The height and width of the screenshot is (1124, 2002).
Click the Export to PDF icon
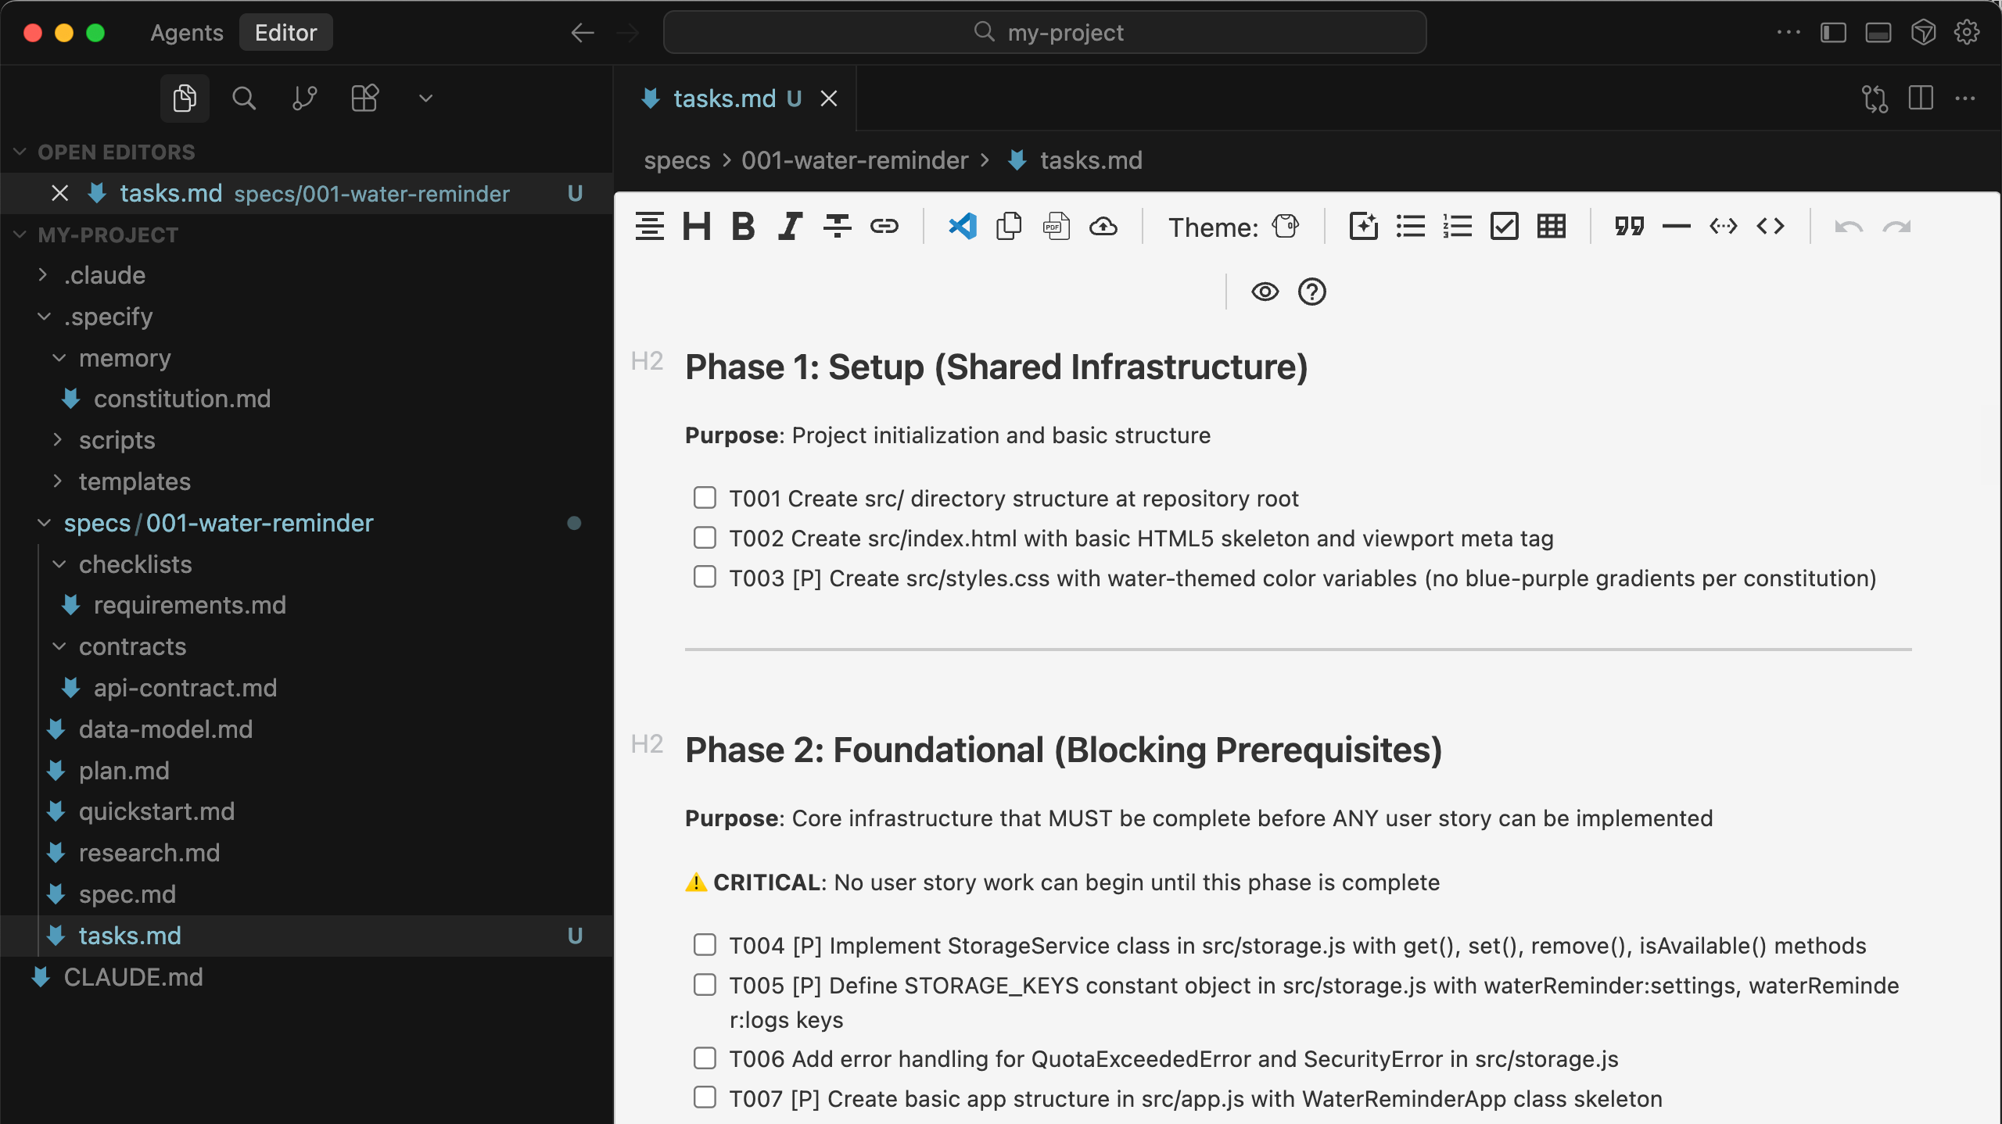pyautogui.click(x=1056, y=227)
